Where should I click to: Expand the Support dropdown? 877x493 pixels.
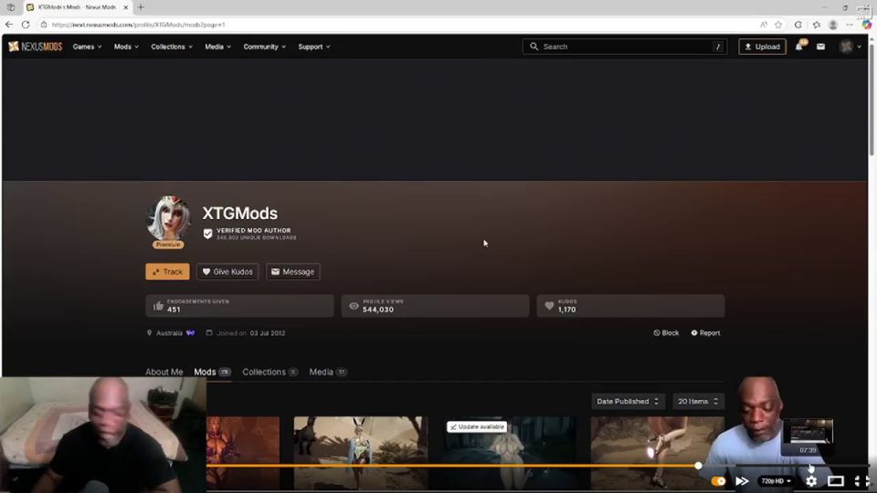click(x=313, y=47)
